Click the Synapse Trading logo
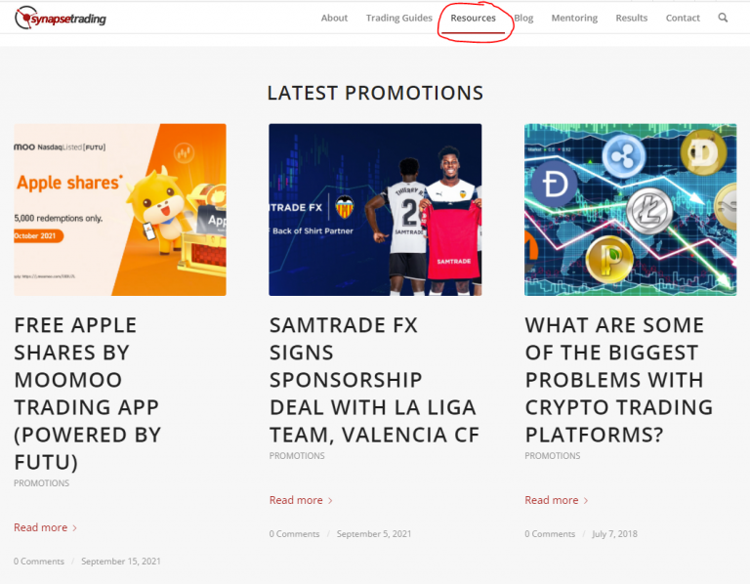This screenshot has width=750, height=584. [x=61, y=18]
